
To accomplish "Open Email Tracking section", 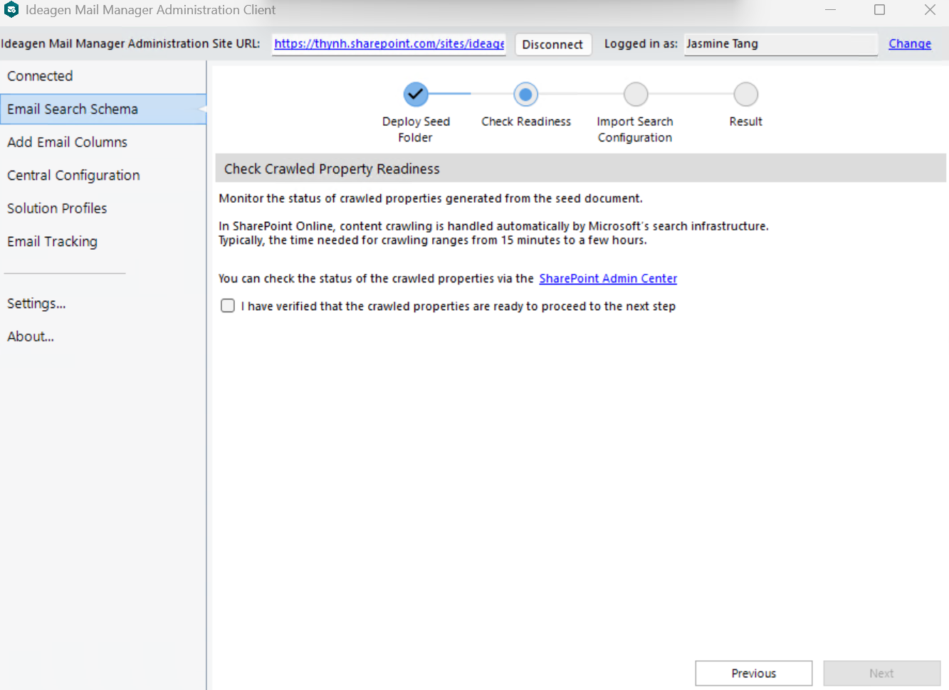I will (x=103, y=241).
